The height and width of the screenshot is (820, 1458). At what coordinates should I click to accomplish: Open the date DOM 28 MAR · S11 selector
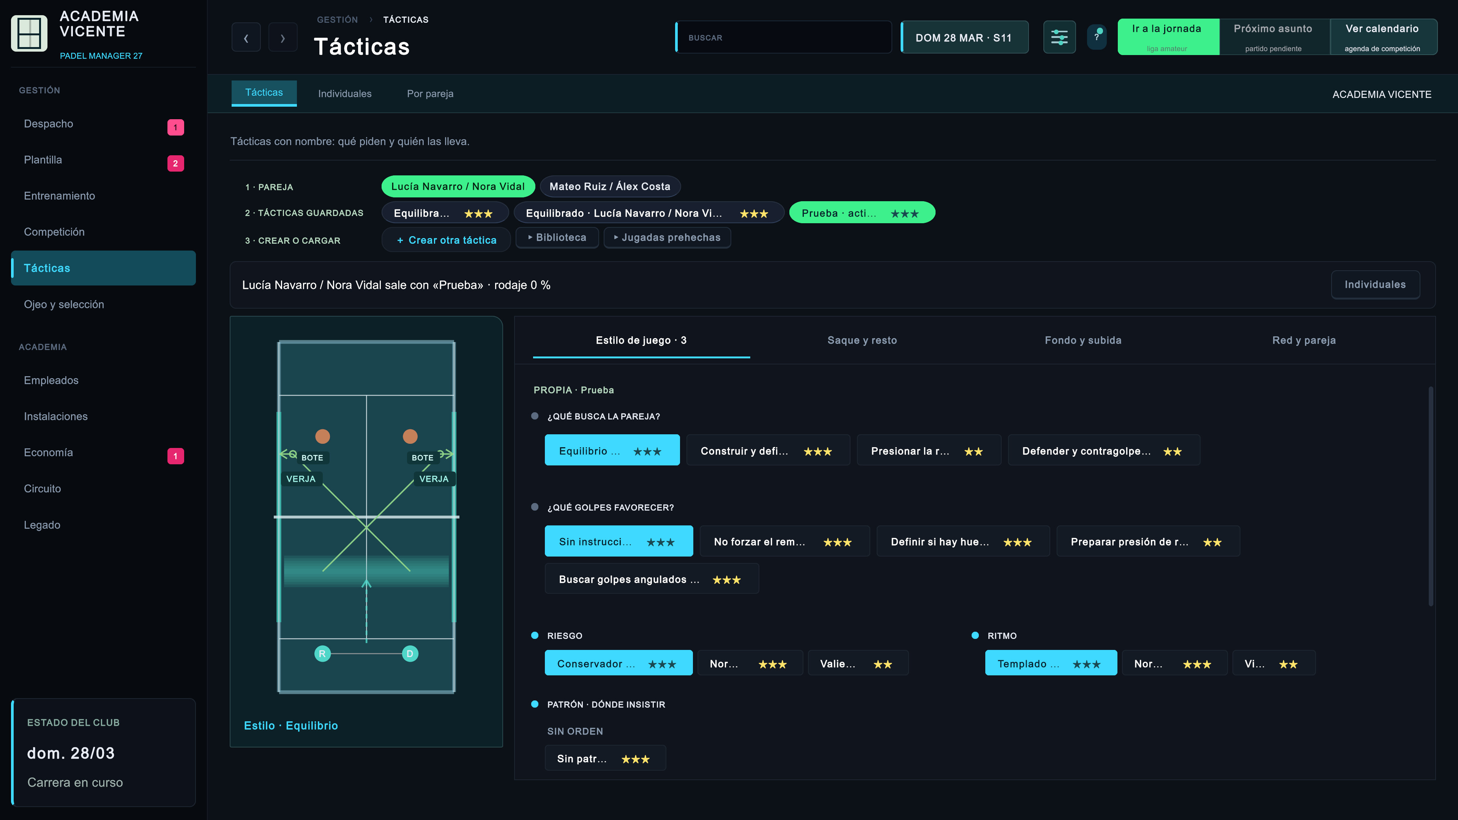pos(964,38)
